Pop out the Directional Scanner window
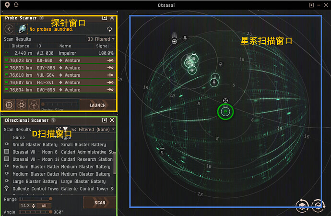331x216 pixels. pos(104,120)
